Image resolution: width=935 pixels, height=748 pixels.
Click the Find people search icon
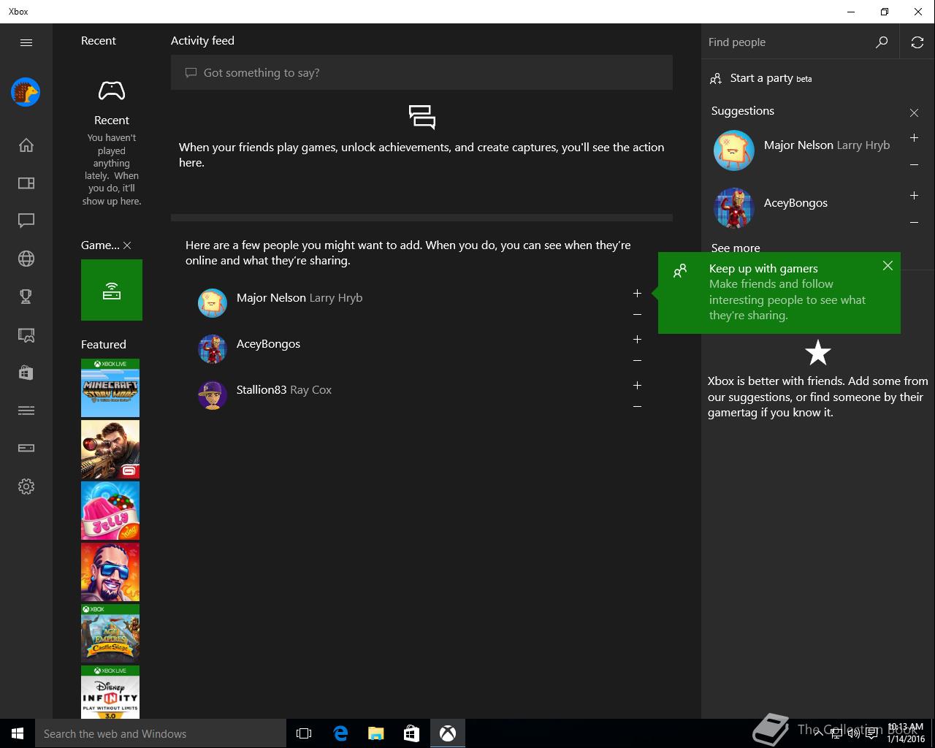(882, 42)
